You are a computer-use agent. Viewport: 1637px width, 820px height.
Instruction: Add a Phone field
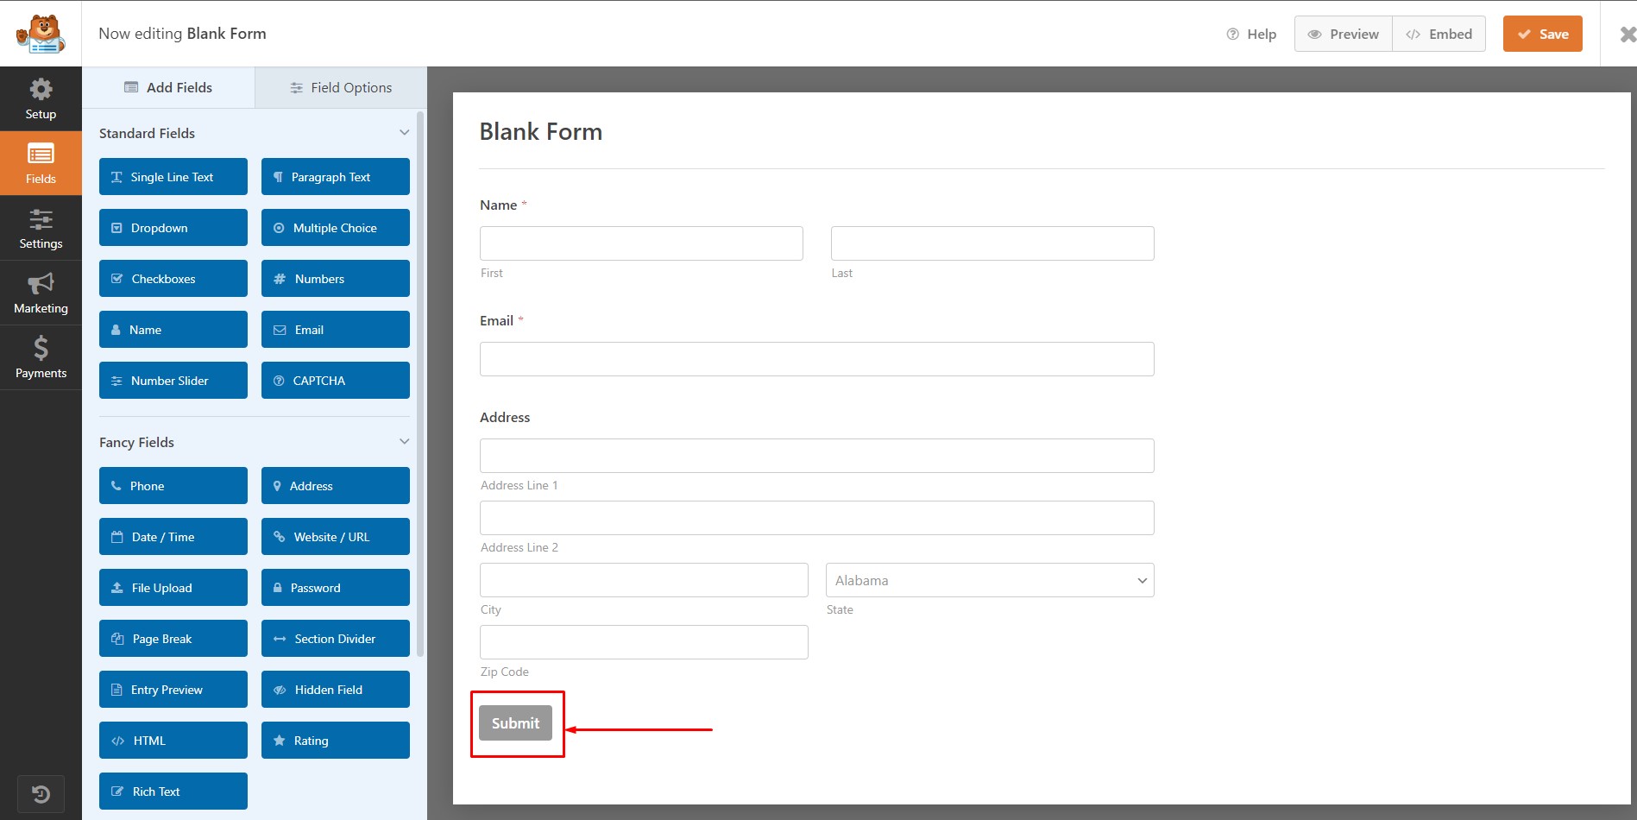pyautogui.click(x=173, y=486)
